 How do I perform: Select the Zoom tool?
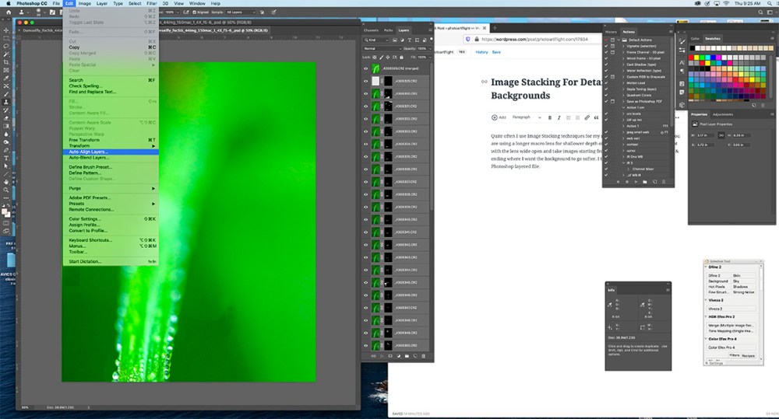[x=6, y=189]
